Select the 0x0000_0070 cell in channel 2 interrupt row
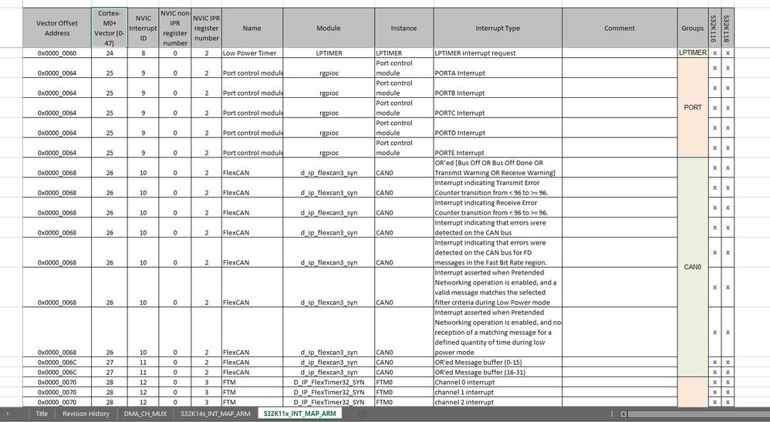This screenshot has width=770, height=422. (57, 402)
